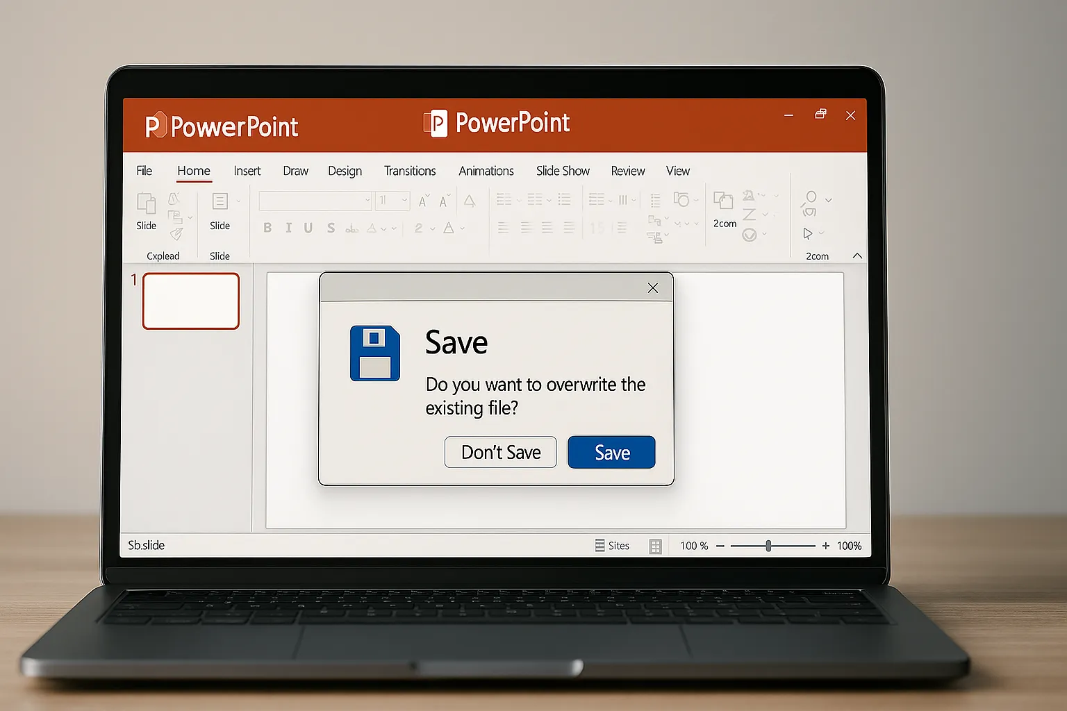Zoom out with the minus button

tap(720, 546)
